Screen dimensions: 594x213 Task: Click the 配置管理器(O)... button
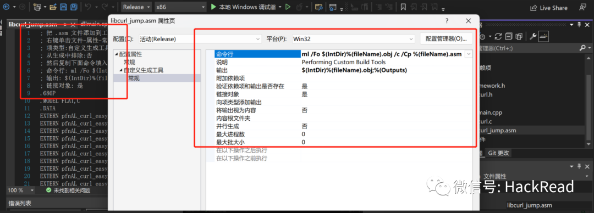[446, 38]
